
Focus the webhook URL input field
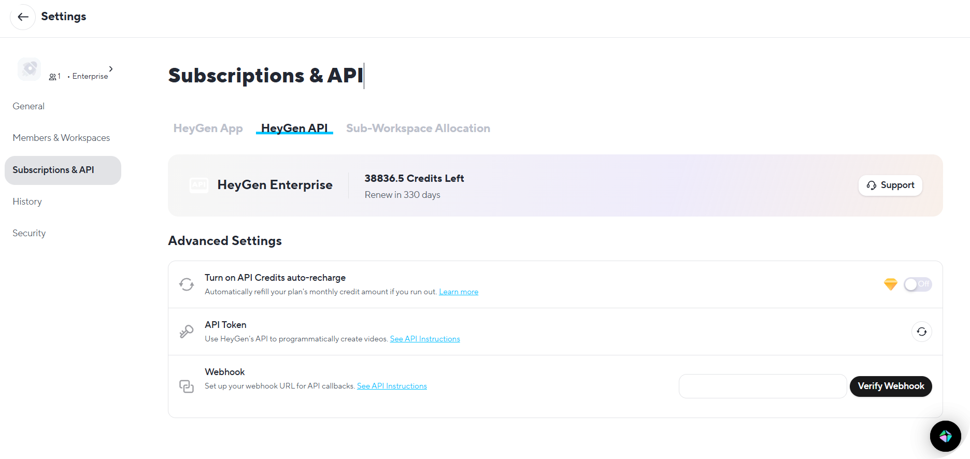tap(763, 386)
